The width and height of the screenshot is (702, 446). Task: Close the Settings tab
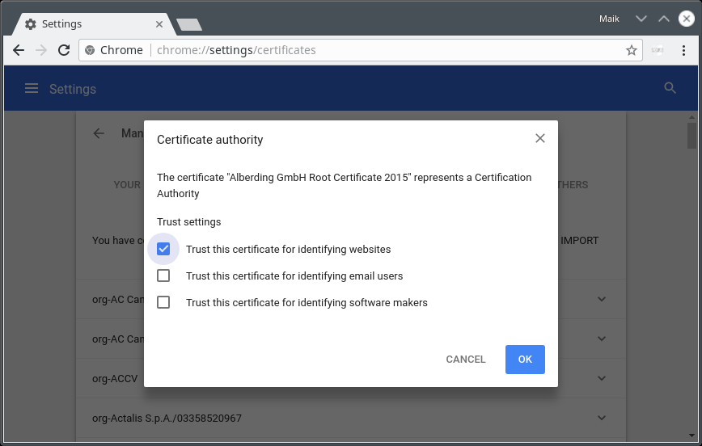(159, 24)
